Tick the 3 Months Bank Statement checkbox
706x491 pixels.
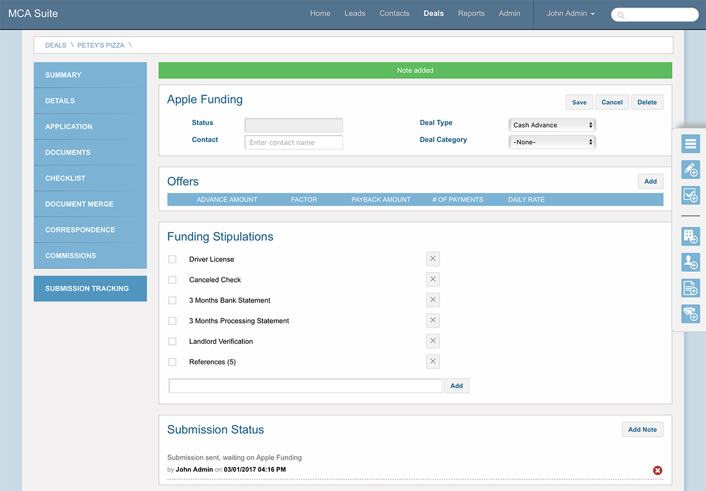point(172,300)
